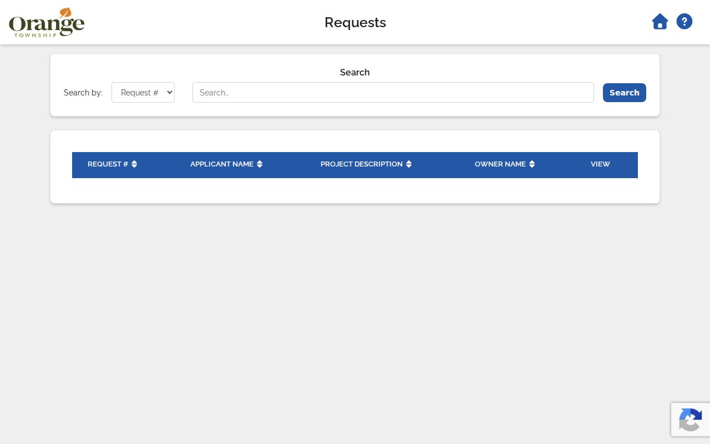This screenshot has width=710, height=444.
Task: Open the Search by dropdown
Action: coord(143,93)
